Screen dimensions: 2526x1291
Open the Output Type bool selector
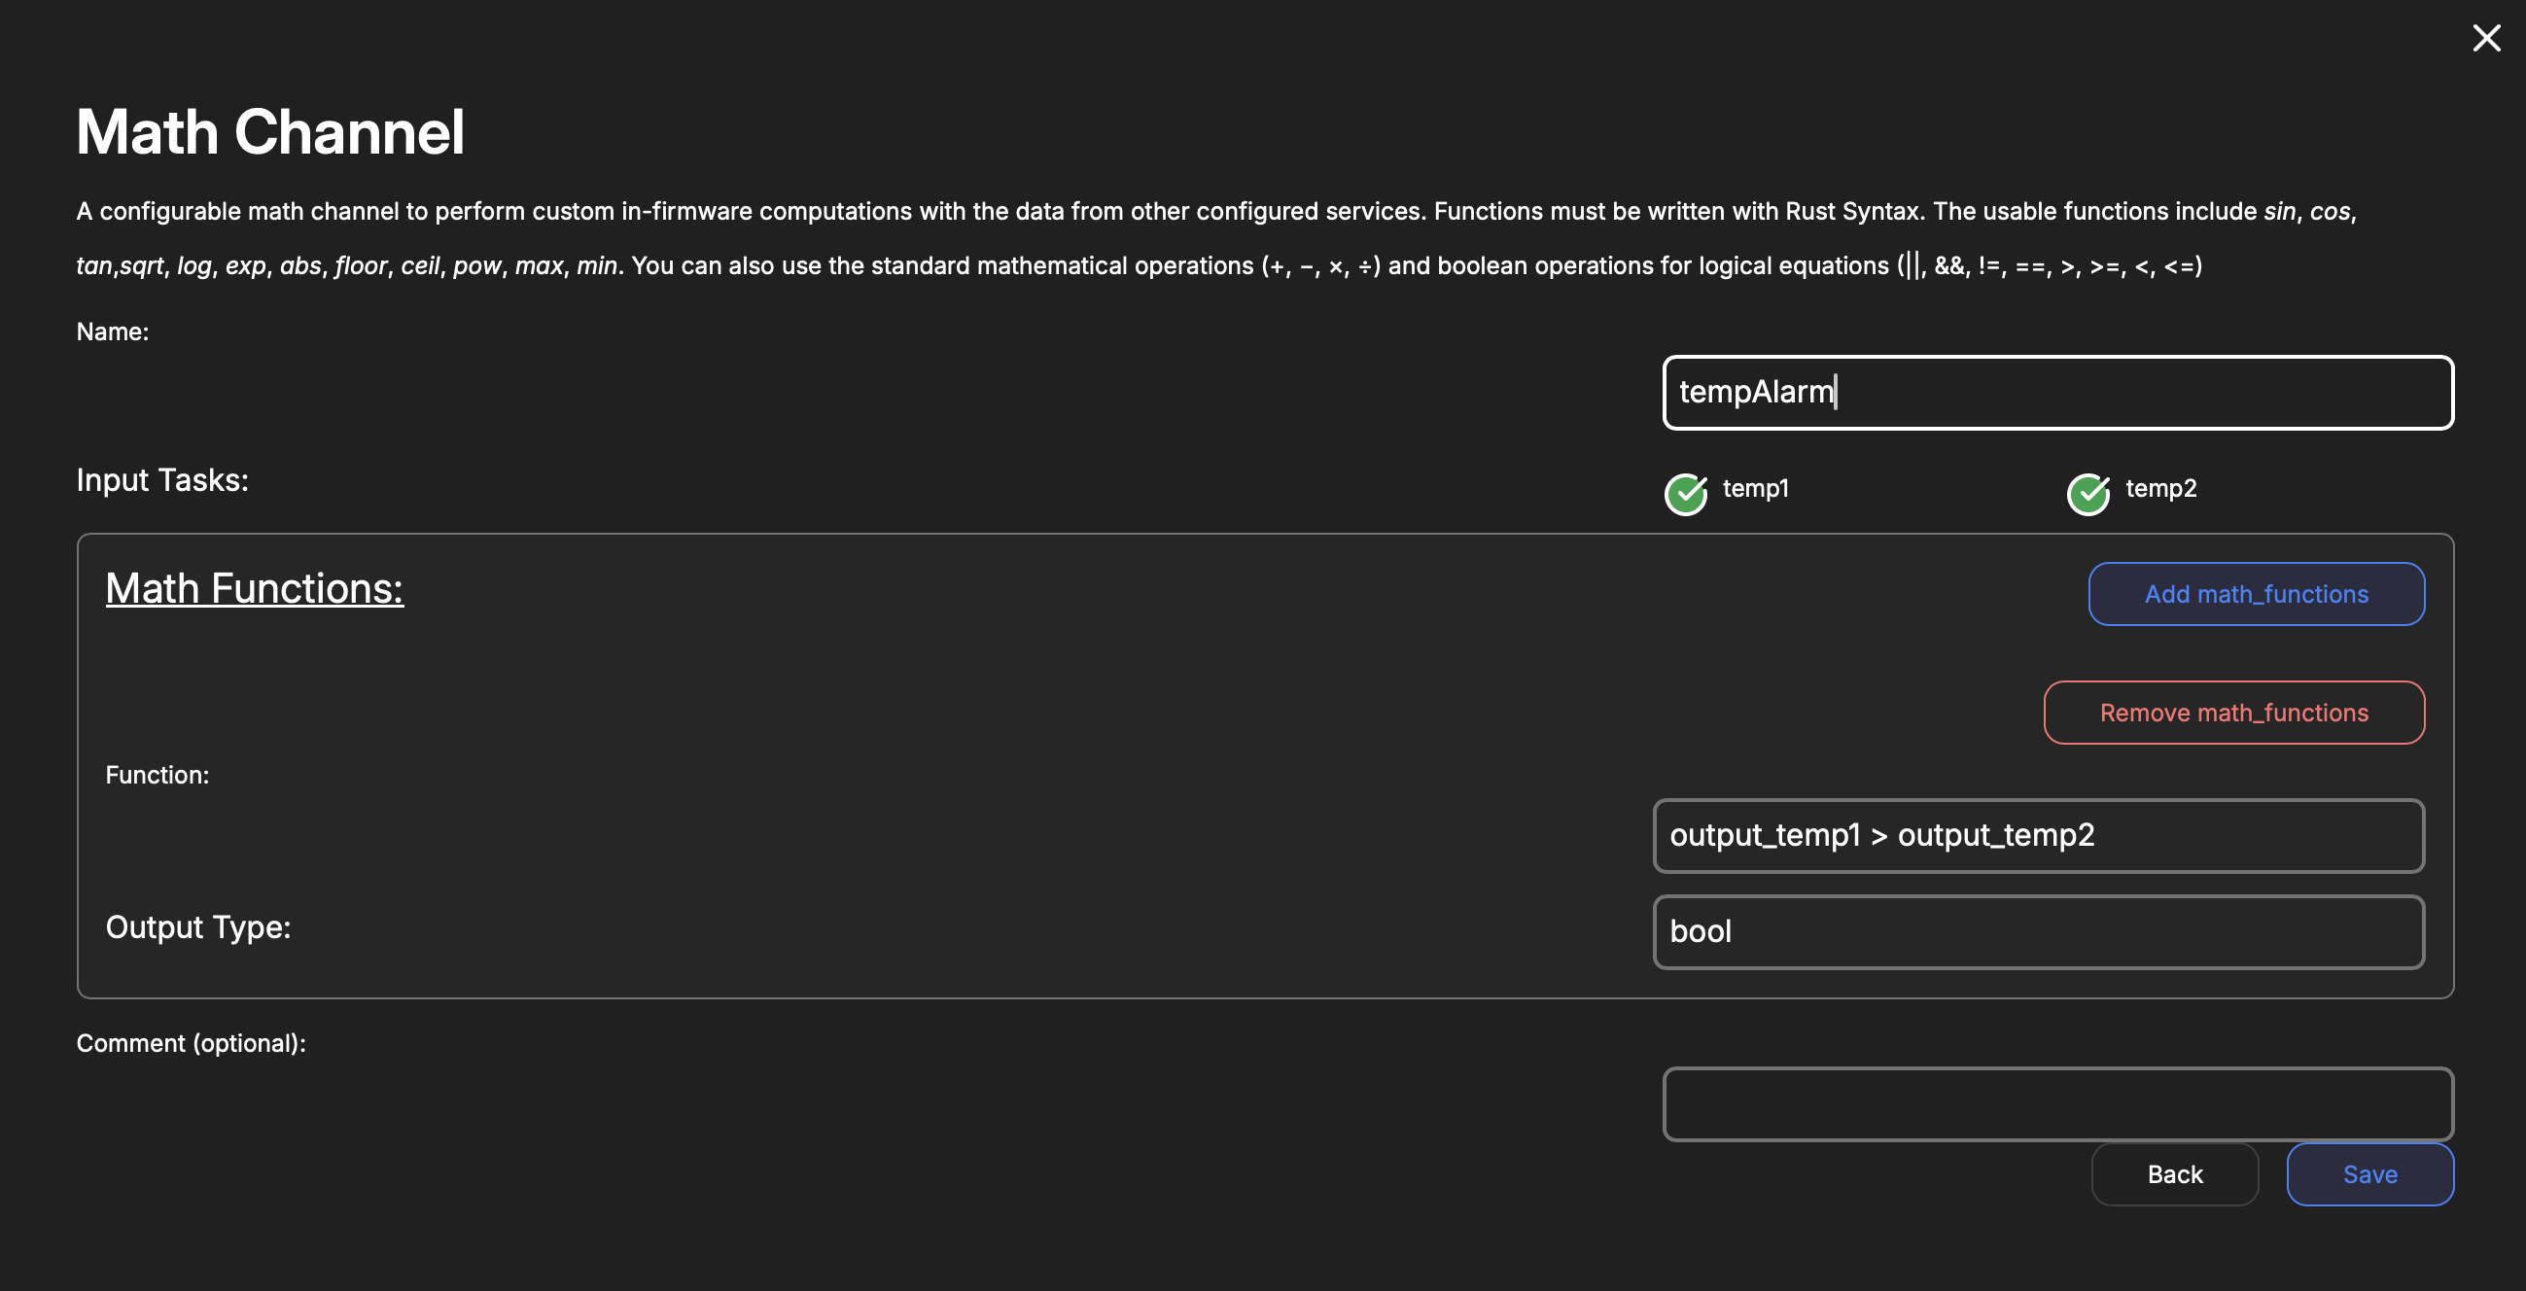2038,931
